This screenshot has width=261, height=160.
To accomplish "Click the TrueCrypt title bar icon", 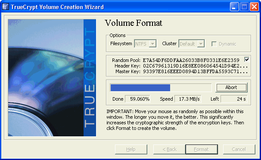I will [x=6, y=7].
